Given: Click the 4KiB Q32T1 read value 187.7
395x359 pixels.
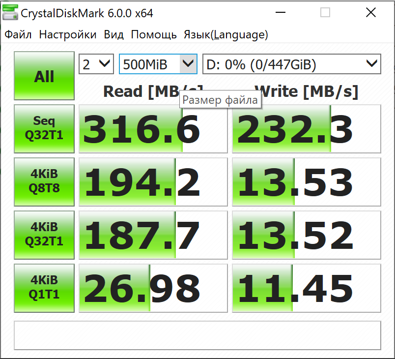Looking at the screenshot, I should coord(153,235).
